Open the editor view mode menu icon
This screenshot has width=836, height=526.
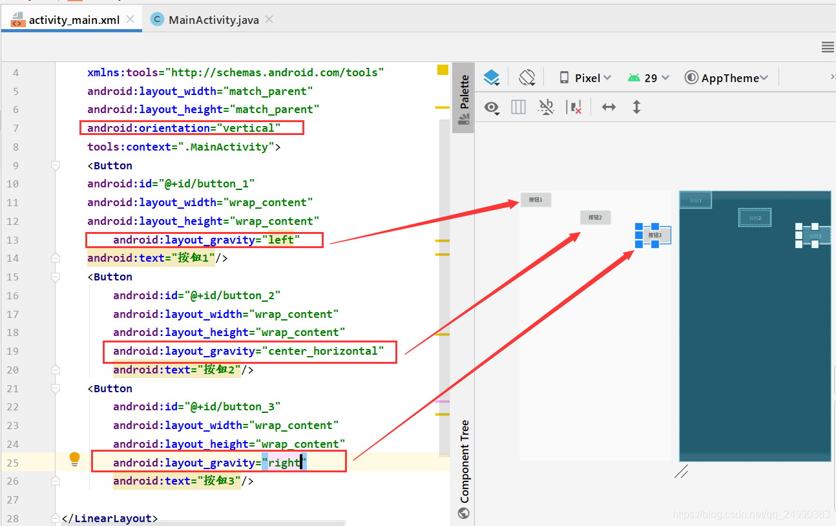pos(827,47)
